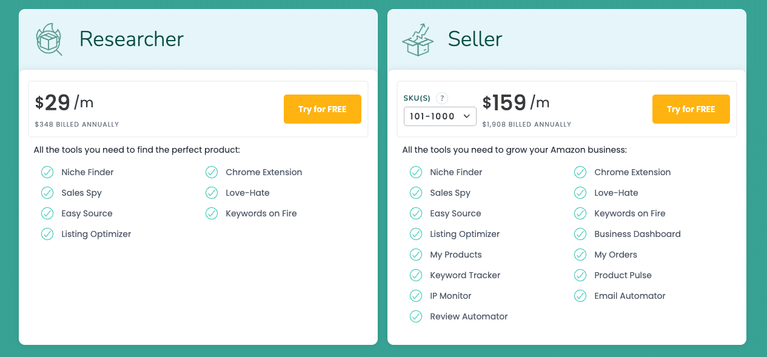Select the Researcher plan heading
The width and height of the screenshot is (767, 357).
click(132, 39)
